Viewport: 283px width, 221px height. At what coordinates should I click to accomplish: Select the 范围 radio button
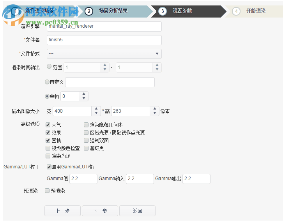(x=49, y=66)
